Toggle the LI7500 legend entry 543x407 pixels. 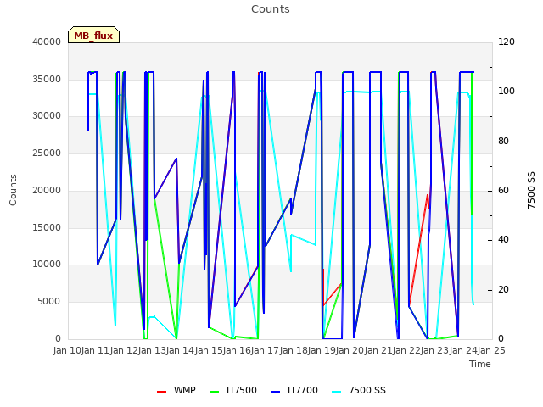pos(233,390)
